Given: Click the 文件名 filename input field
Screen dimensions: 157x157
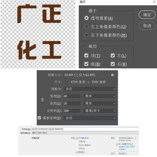Looking at the screenshot, I should (84, 129).
